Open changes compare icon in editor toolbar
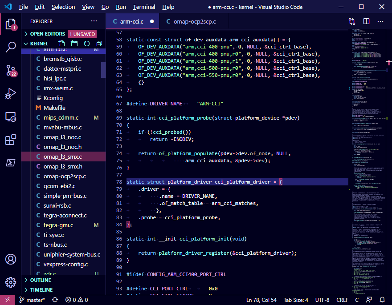 click(x=352, y=21)
